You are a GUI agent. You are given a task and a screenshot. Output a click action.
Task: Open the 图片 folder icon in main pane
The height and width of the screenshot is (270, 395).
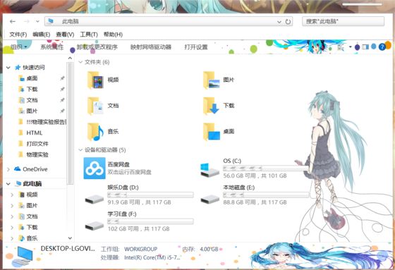click(212, 80)
